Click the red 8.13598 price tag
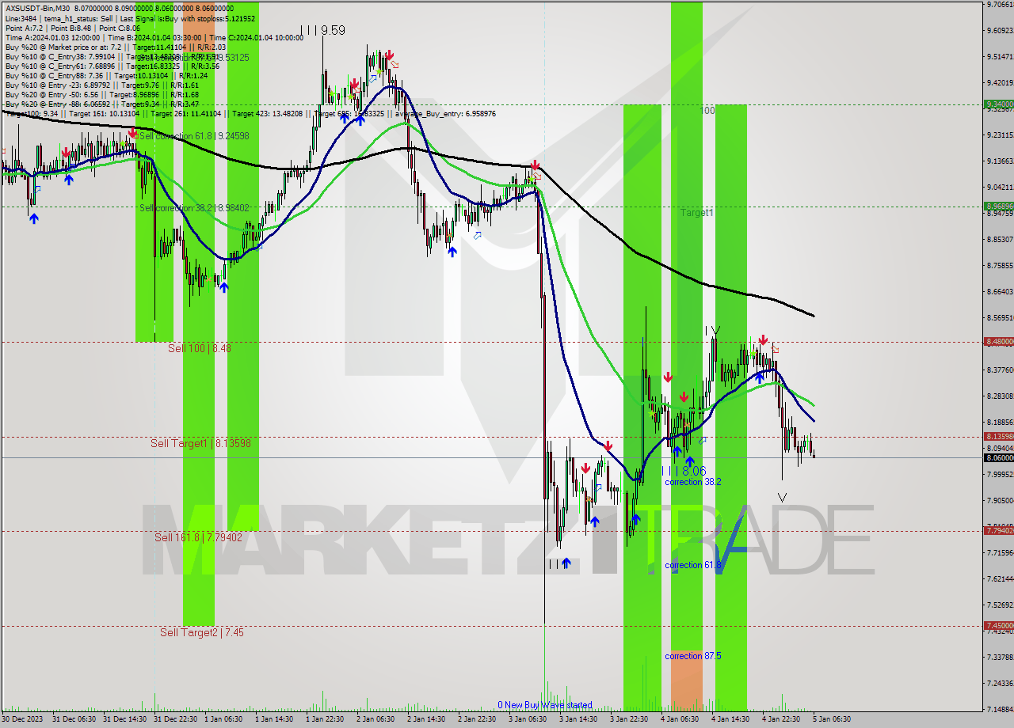1014x728 pixels. [998, 436]
